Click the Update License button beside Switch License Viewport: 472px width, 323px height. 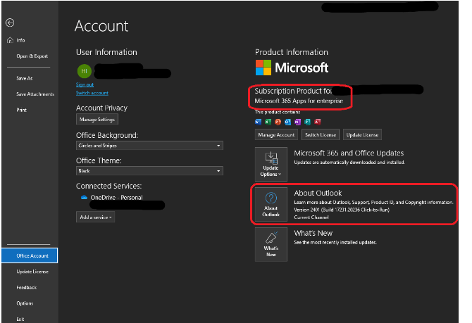tap(362, 134)
